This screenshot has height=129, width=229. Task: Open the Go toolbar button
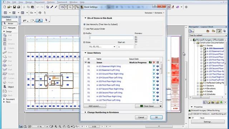(x=33, y=13)
